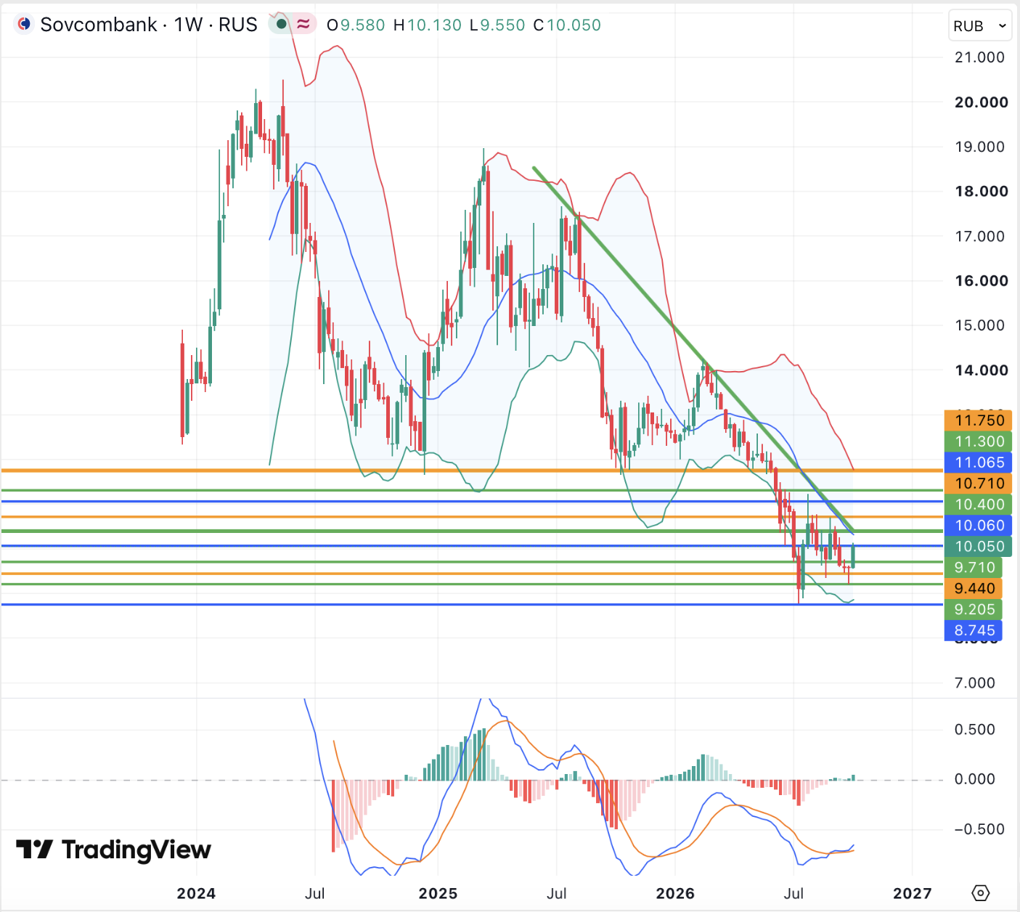1020x912 pixels.
Task: Select the 8.745 blue price label
Action: 974,631
